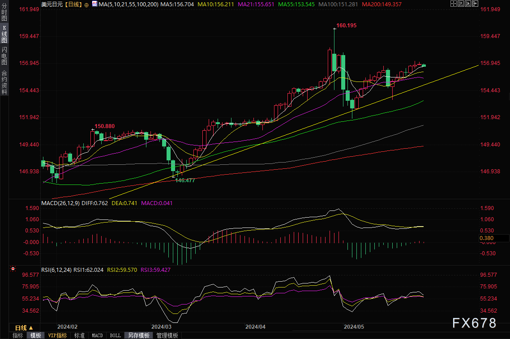Select the 模板 tab in bottom bar
The width and height of the screenshot is (510, 339).
(x=36, y=335)
